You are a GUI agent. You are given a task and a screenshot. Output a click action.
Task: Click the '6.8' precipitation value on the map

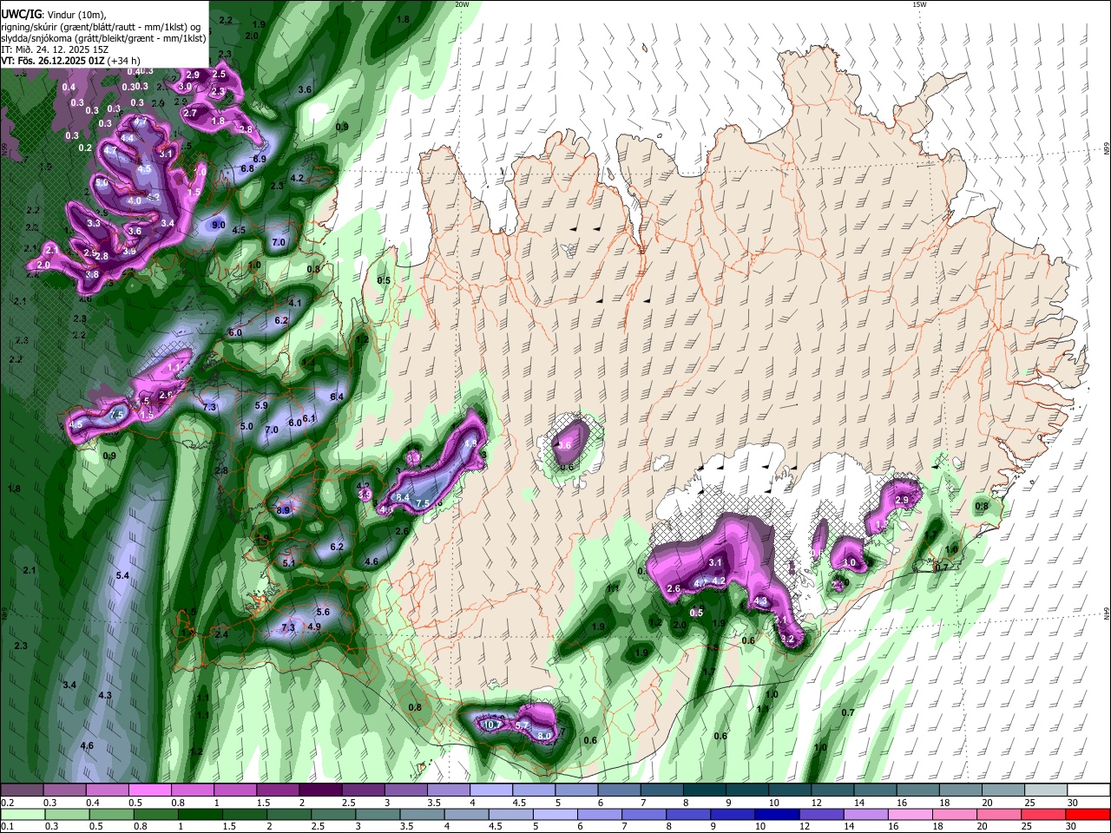(x=247, y=169)
